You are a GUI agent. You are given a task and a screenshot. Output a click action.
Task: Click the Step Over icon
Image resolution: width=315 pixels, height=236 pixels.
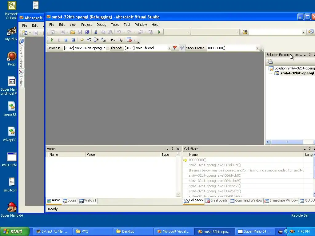(x=96, y=40)
